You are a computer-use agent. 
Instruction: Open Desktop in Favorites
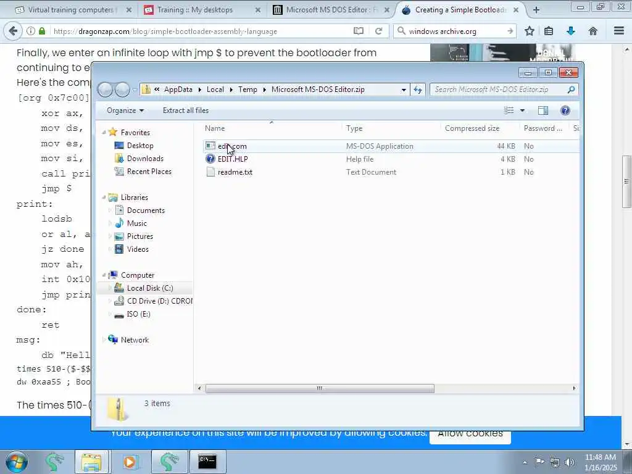tap(140, 146)
